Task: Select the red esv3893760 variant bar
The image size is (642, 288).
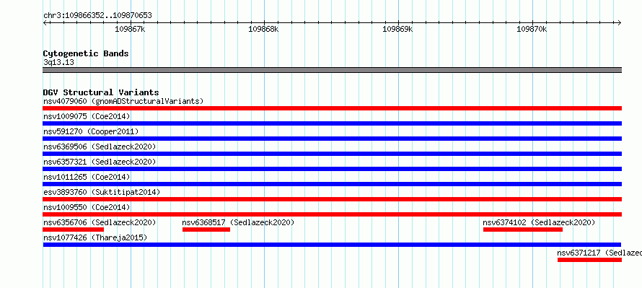Action: point(332,199)
